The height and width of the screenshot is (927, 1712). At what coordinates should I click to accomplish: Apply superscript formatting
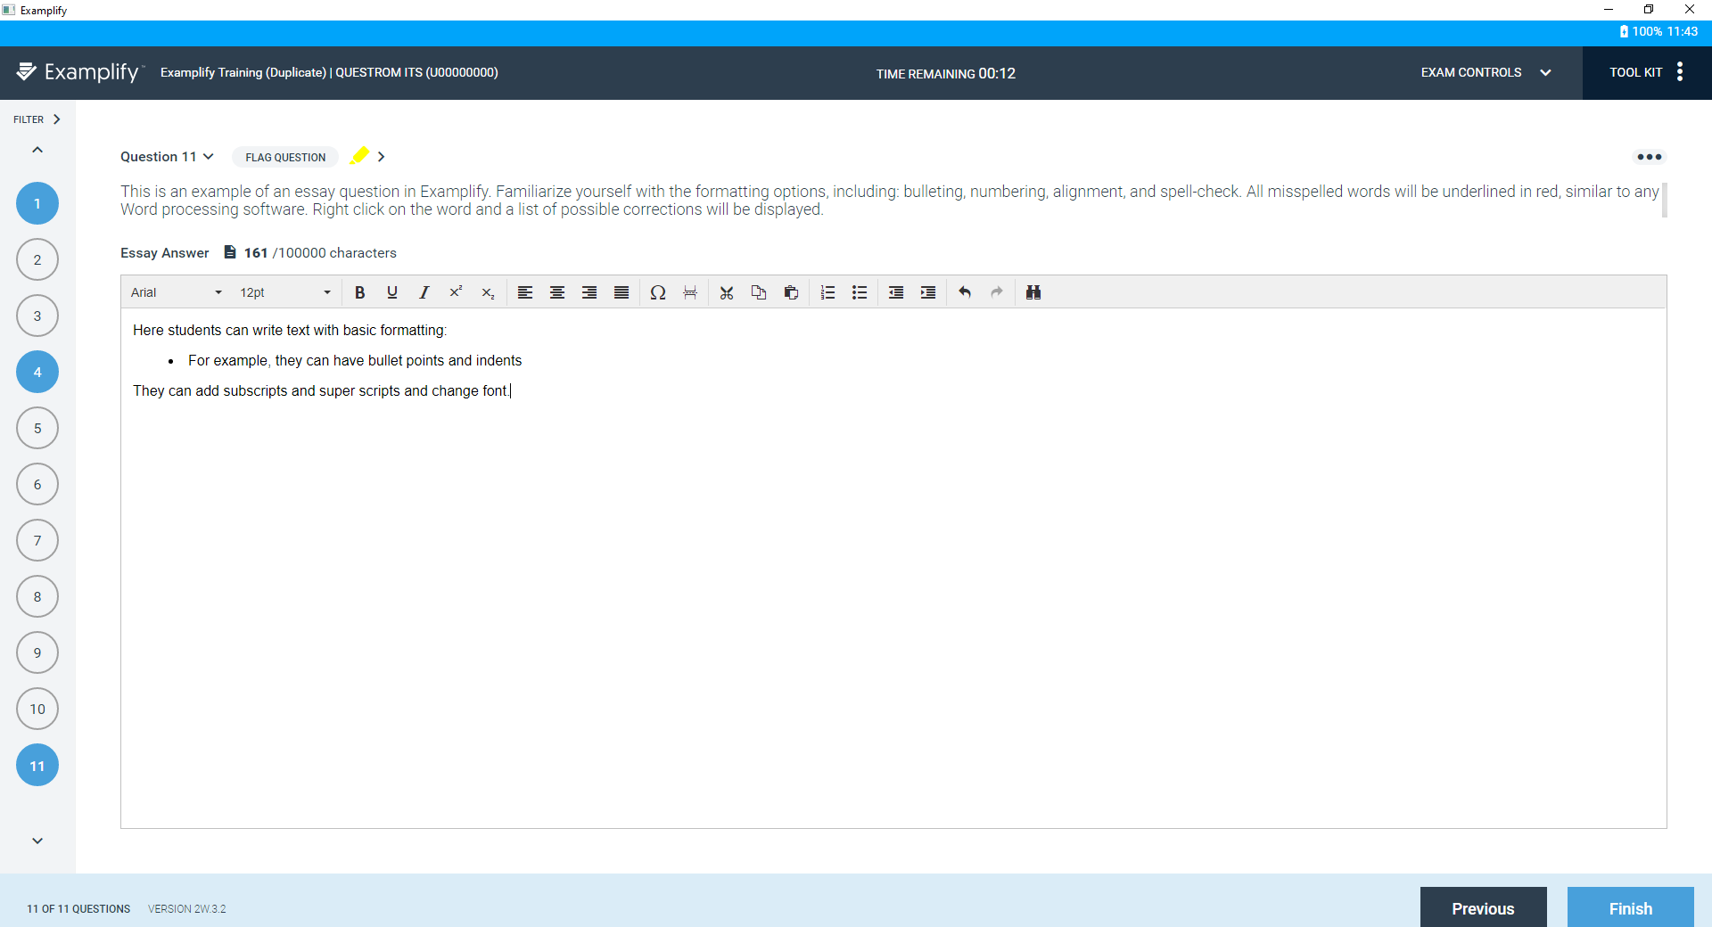tap(456, 292)
